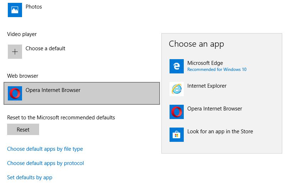Click the Recommended for Windows 10 text
300x191 pixels.
[x=217, y=69]
